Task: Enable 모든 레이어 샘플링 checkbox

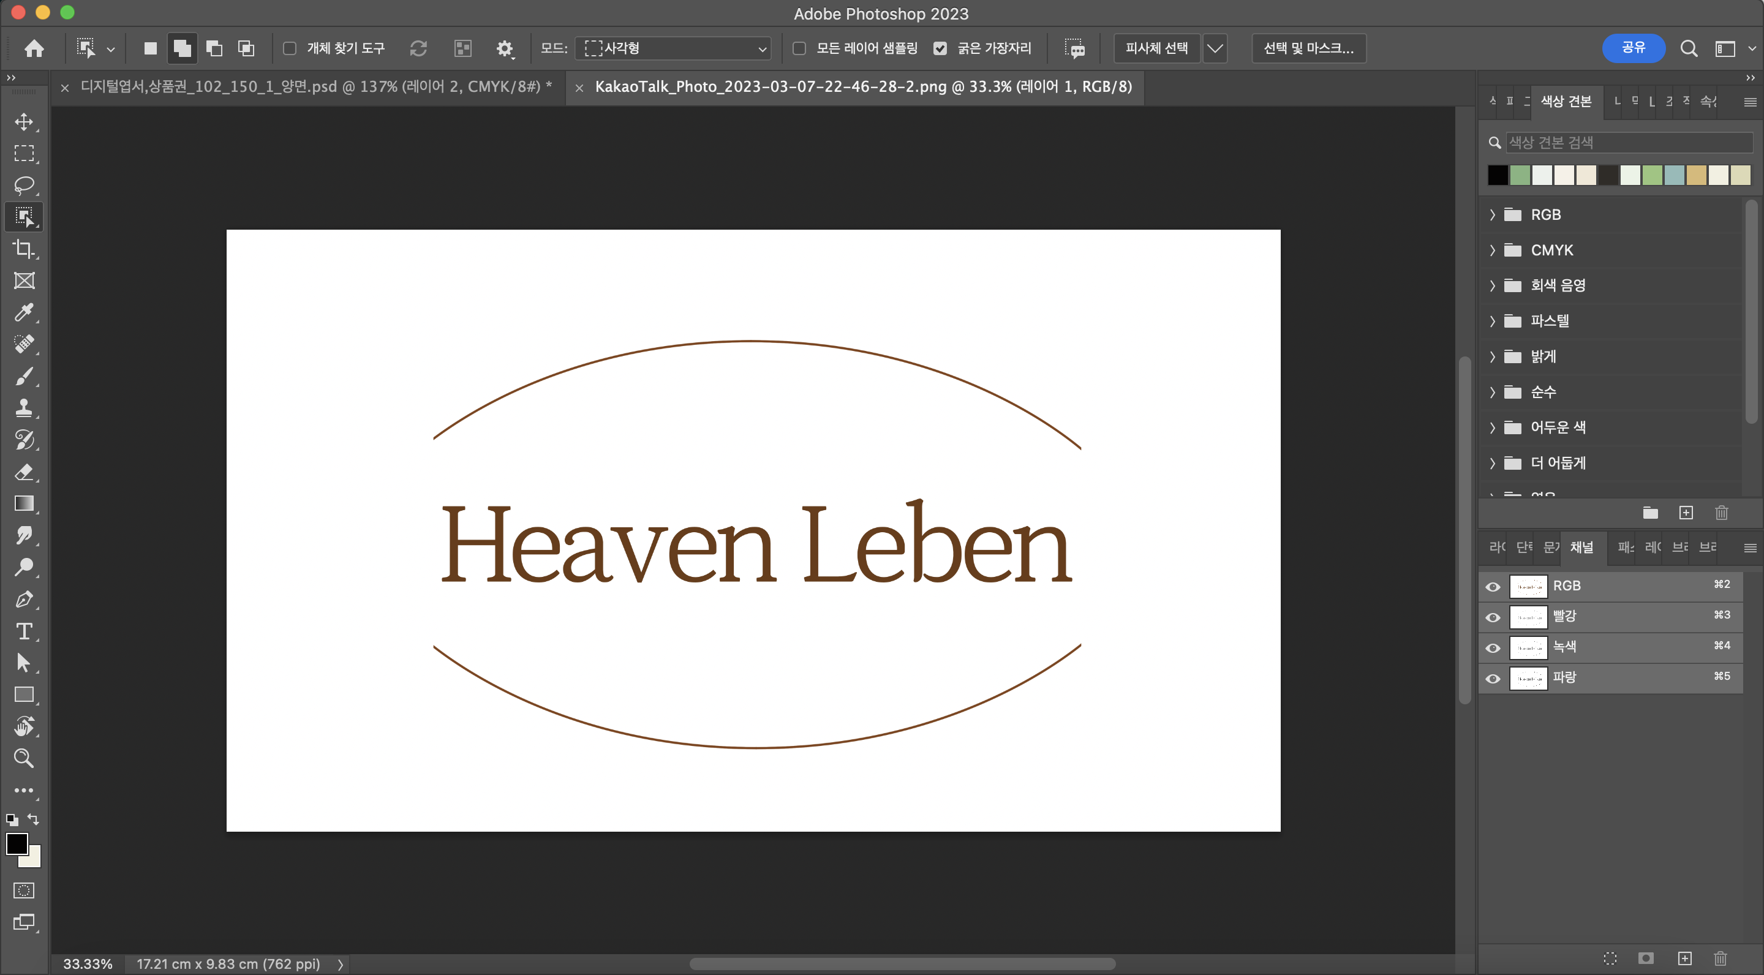Action: [799, 48]
